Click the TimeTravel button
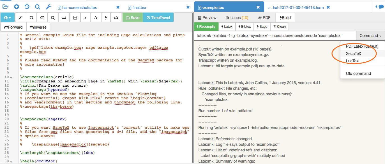This screenshot has width=385, height=164. (x=158, y=18)
